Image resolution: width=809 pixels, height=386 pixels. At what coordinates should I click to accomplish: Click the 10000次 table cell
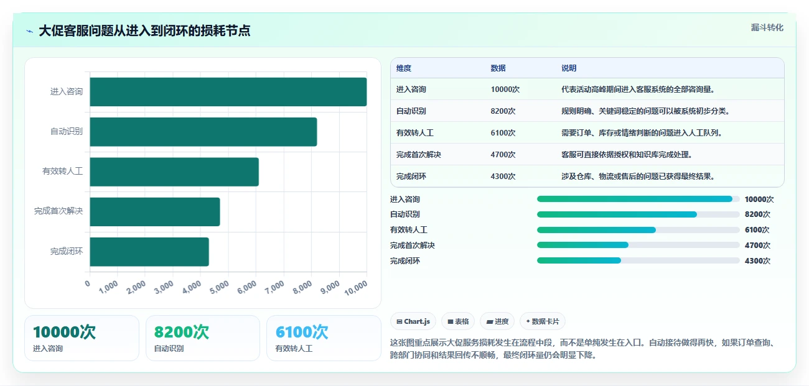tap(505, 90)
